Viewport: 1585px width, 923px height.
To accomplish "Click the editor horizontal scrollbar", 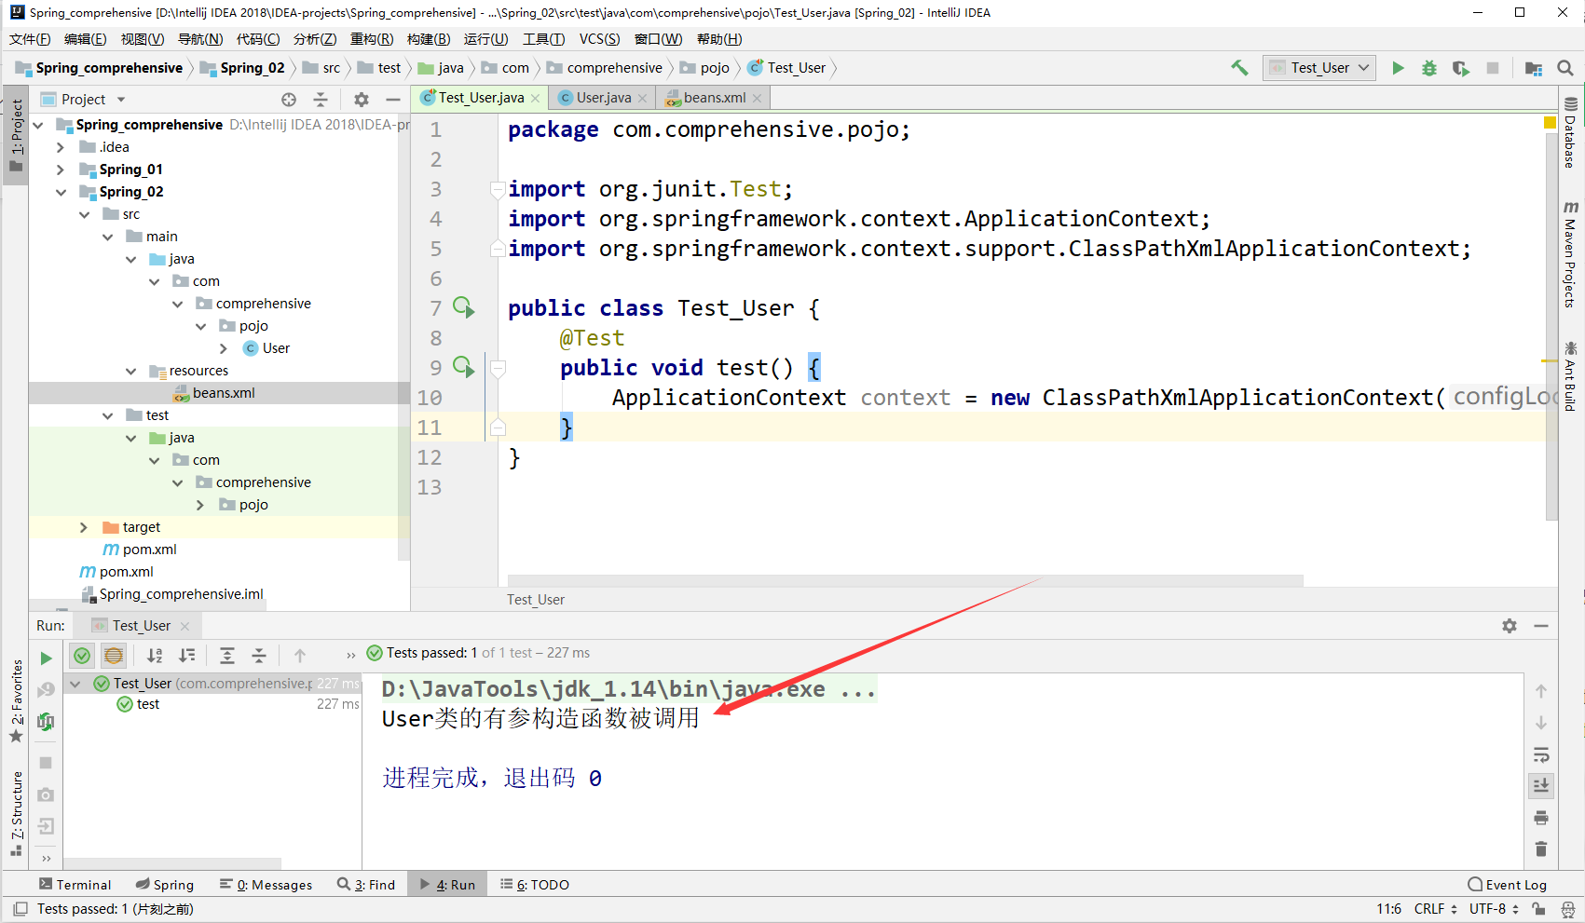I will pyautogui.click(x=905, y=581).
